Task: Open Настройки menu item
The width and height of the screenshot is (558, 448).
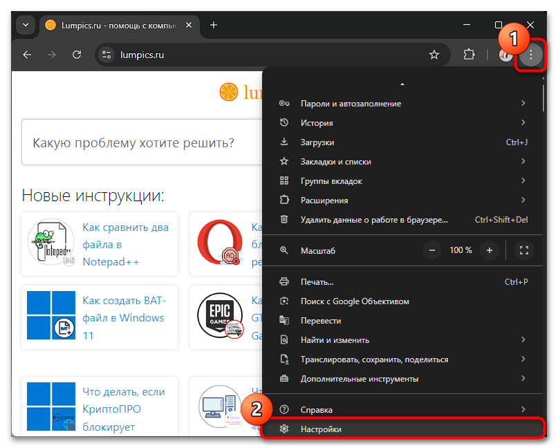Action: coord(403,429)
